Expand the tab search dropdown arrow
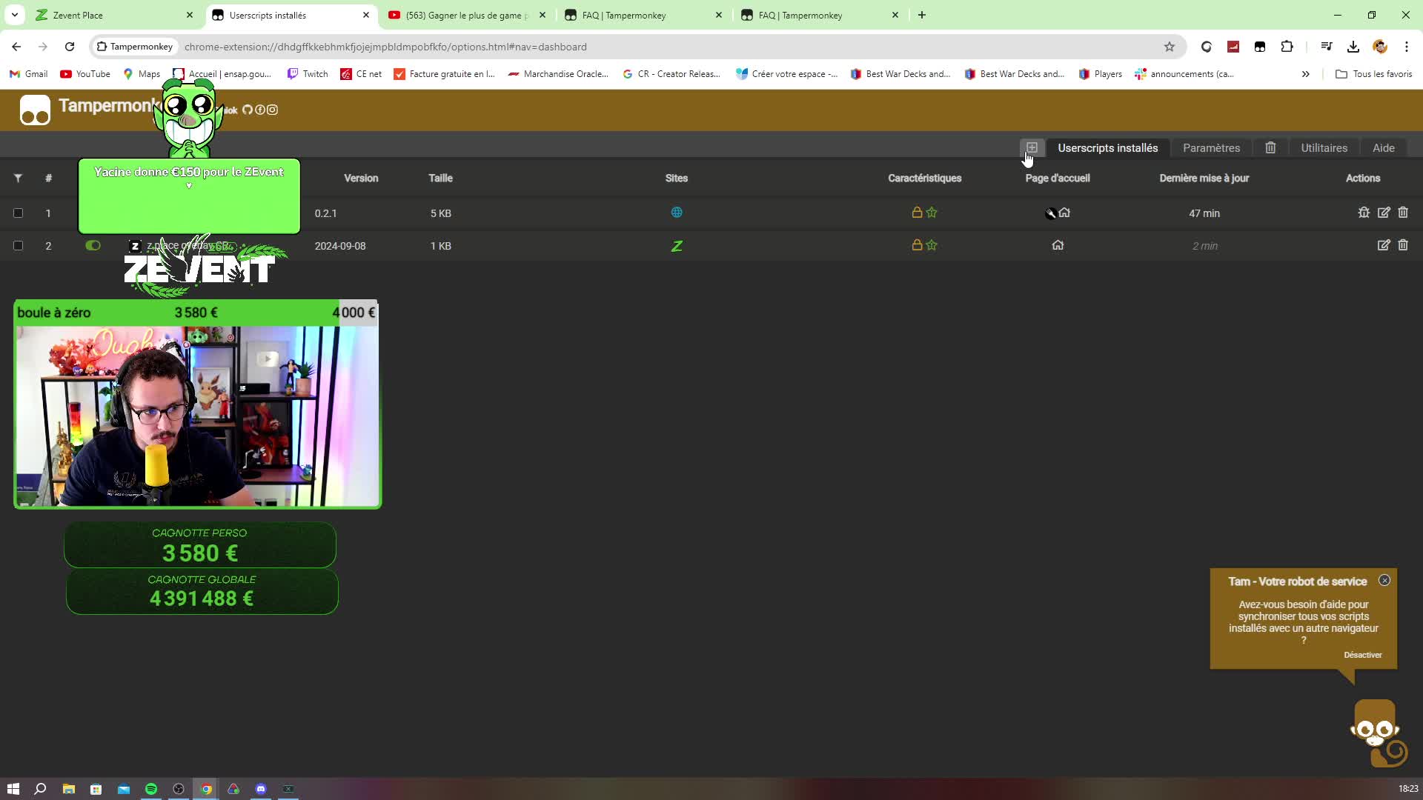The height and width of the screenshot is (800, 1423). (x=14, y=15)
